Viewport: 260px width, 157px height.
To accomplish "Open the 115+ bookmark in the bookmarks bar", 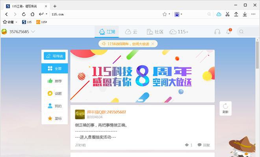I will pyautogui.click(x=42, y=22).
